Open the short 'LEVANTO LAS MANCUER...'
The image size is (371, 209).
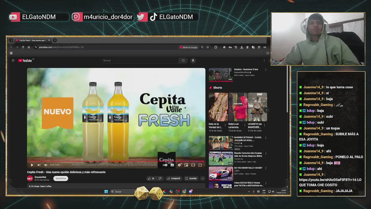(257, 107)
